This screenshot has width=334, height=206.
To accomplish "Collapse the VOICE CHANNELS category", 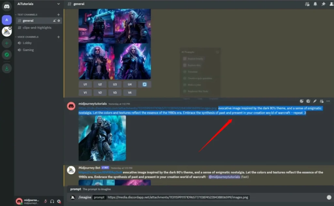I will point(27,37).
